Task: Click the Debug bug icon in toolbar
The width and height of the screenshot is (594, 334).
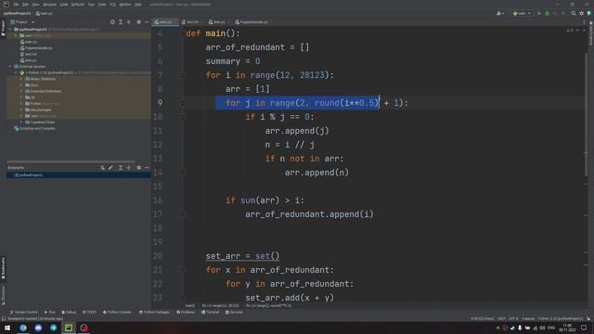Action: tap(547, 13)
